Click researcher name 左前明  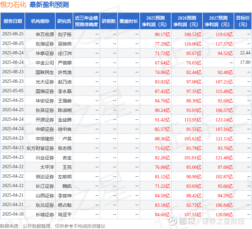(65, 177)
